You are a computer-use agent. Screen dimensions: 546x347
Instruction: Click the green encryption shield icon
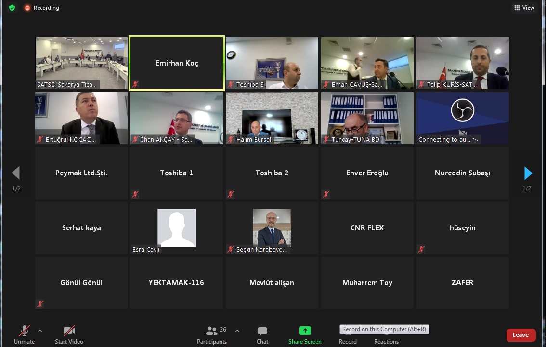tap(12, 8)
